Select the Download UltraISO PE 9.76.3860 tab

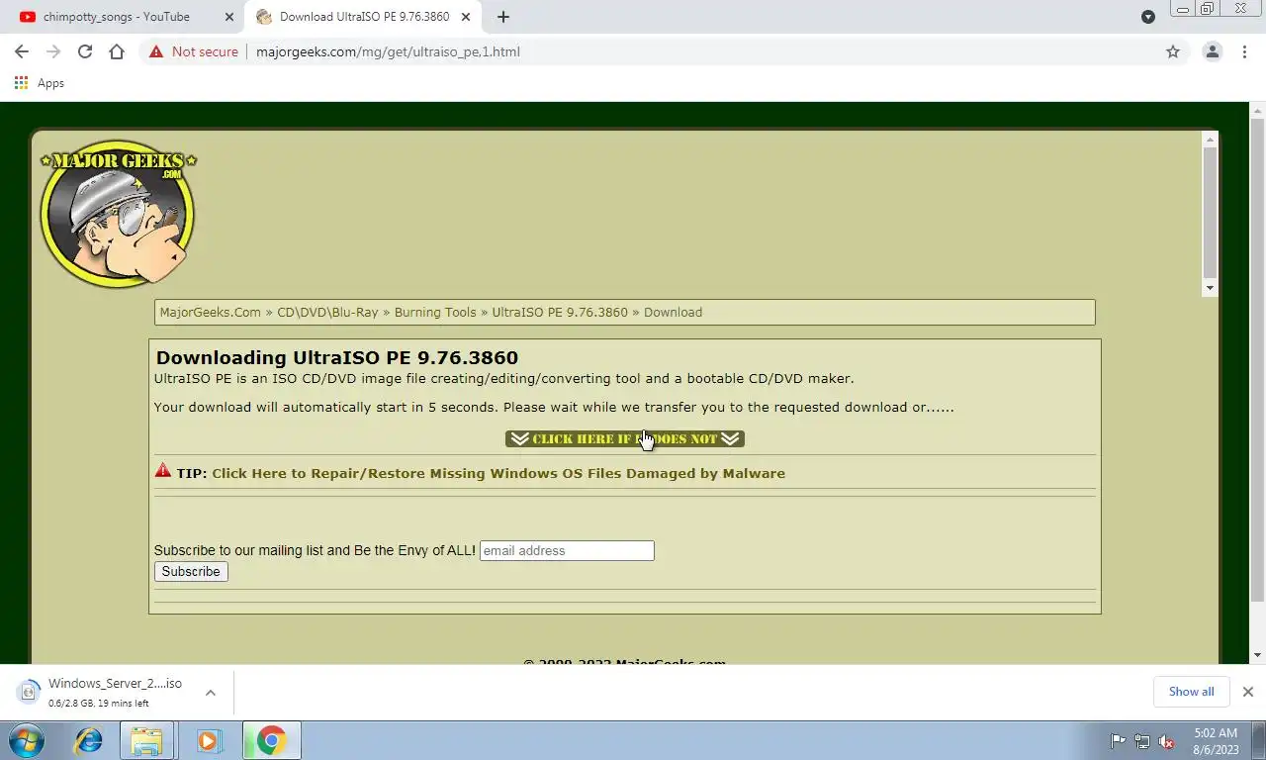pos(364,17)
